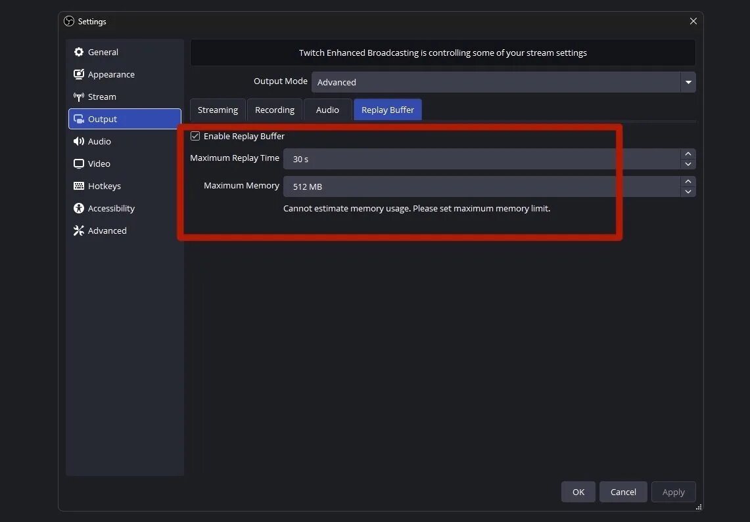This screenshot has width=750, height=522.
Task: Select the Accessibility person icon
Action: point(78,208)
